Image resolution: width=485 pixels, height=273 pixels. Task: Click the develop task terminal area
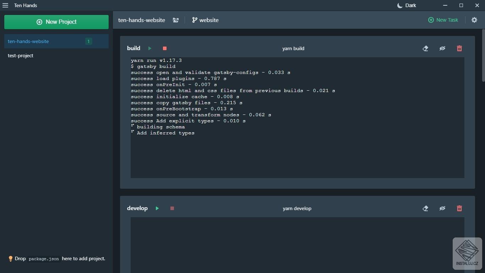tap(298, 245)
